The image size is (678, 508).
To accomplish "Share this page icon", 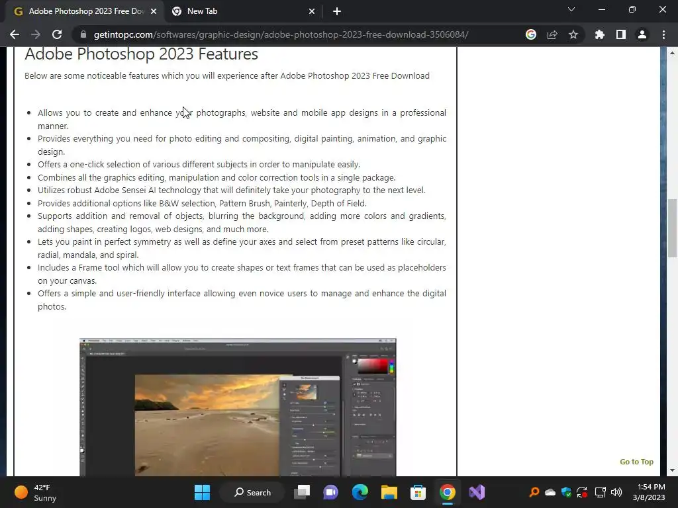I will tap(552, 34).
